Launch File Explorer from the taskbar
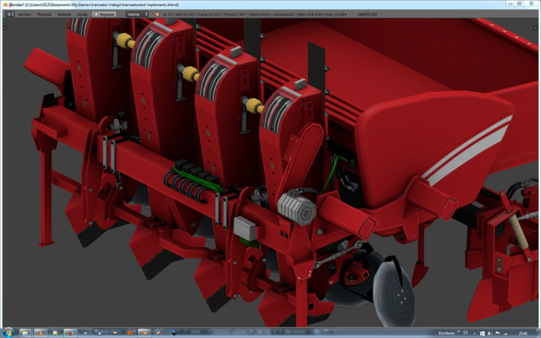Viewport: 541px width, 338px height. coord(26,333)
